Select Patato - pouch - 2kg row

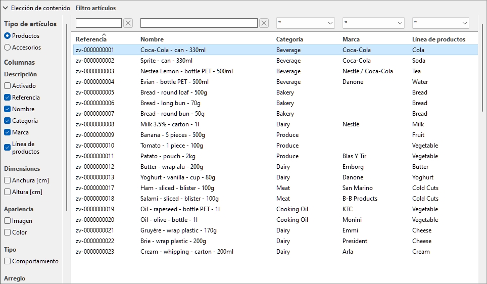275,156
